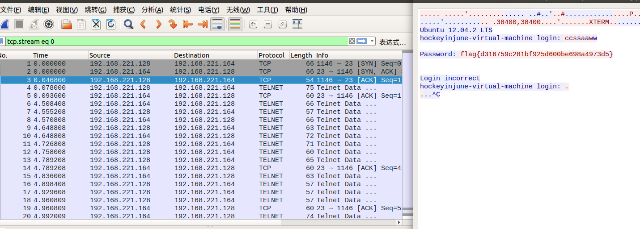The width and height of the screenshot is (640, 229).
Task: Select highlighted packet 3 row
Action: click(201, 80)
